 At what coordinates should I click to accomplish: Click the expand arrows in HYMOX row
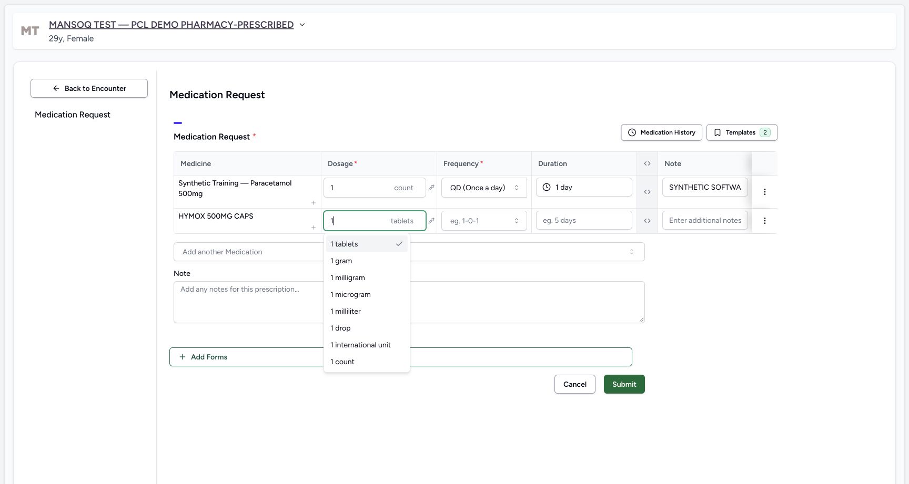(x=647, y=221)
